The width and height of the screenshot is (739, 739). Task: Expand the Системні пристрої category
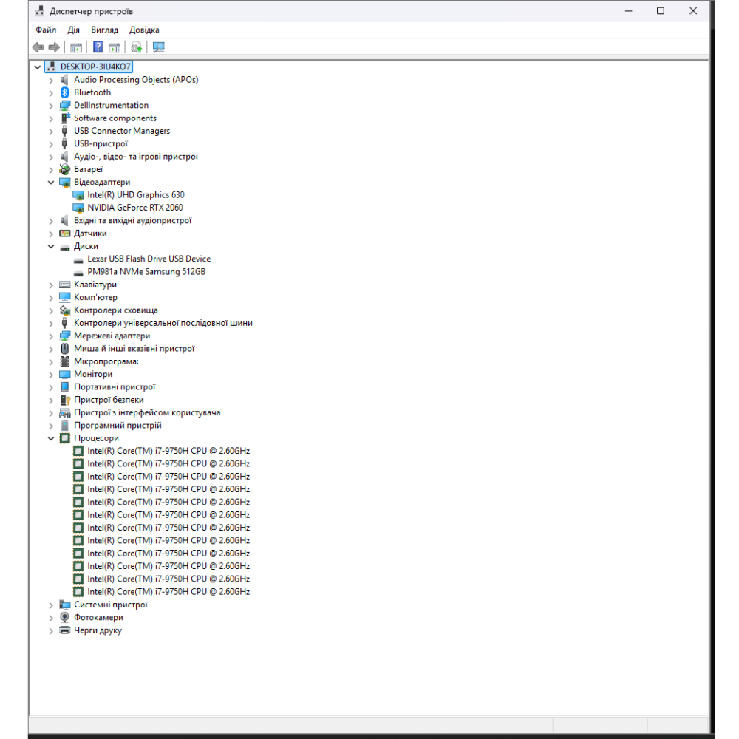click(x=52, y=605)
